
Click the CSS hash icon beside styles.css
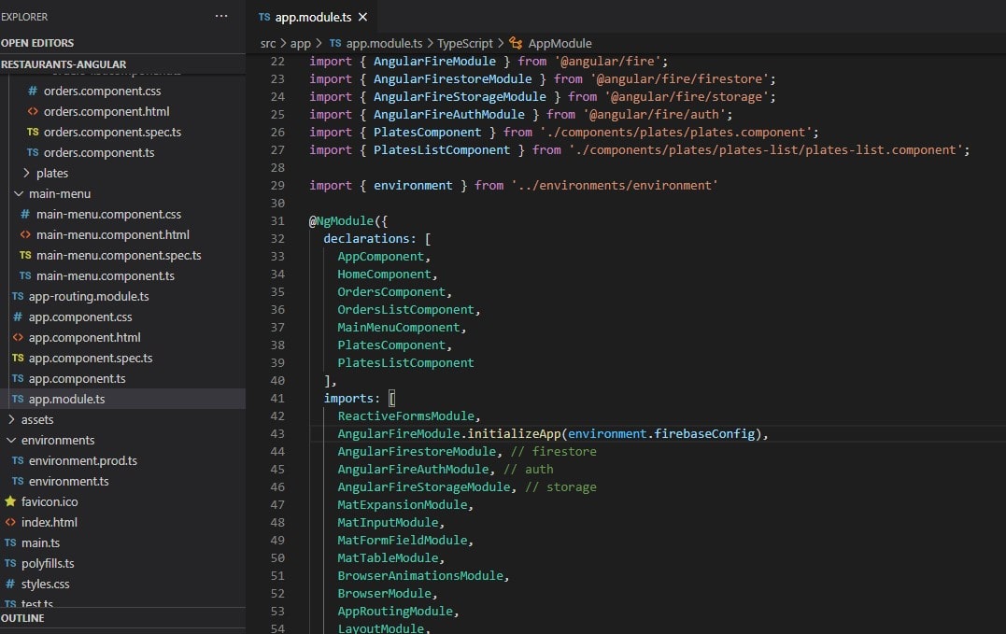[x=10, y=584]
